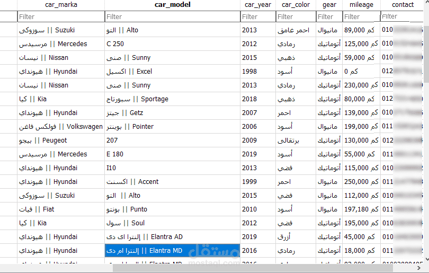The width and height of the screenshot is (429, 273).
Task: Focus the car_marka Filter field
Action: [x=61, y=17]
